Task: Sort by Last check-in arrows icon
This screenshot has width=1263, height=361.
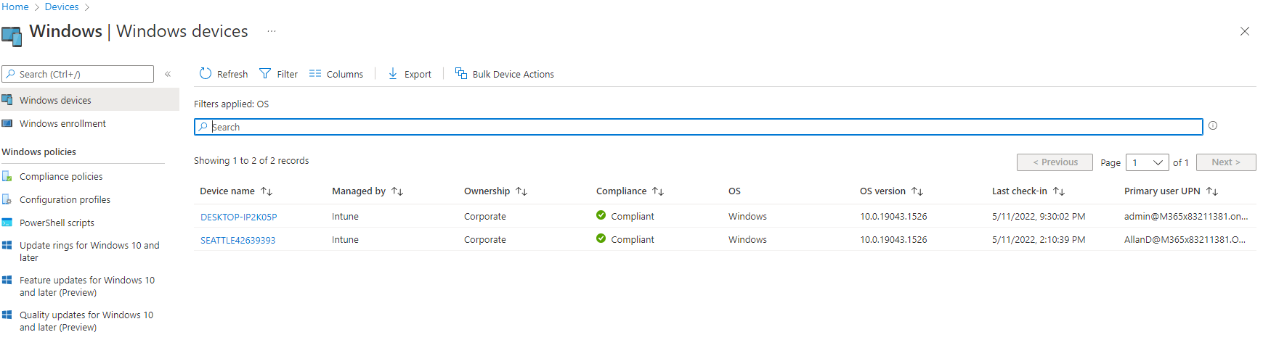Action: [1059, 191]
